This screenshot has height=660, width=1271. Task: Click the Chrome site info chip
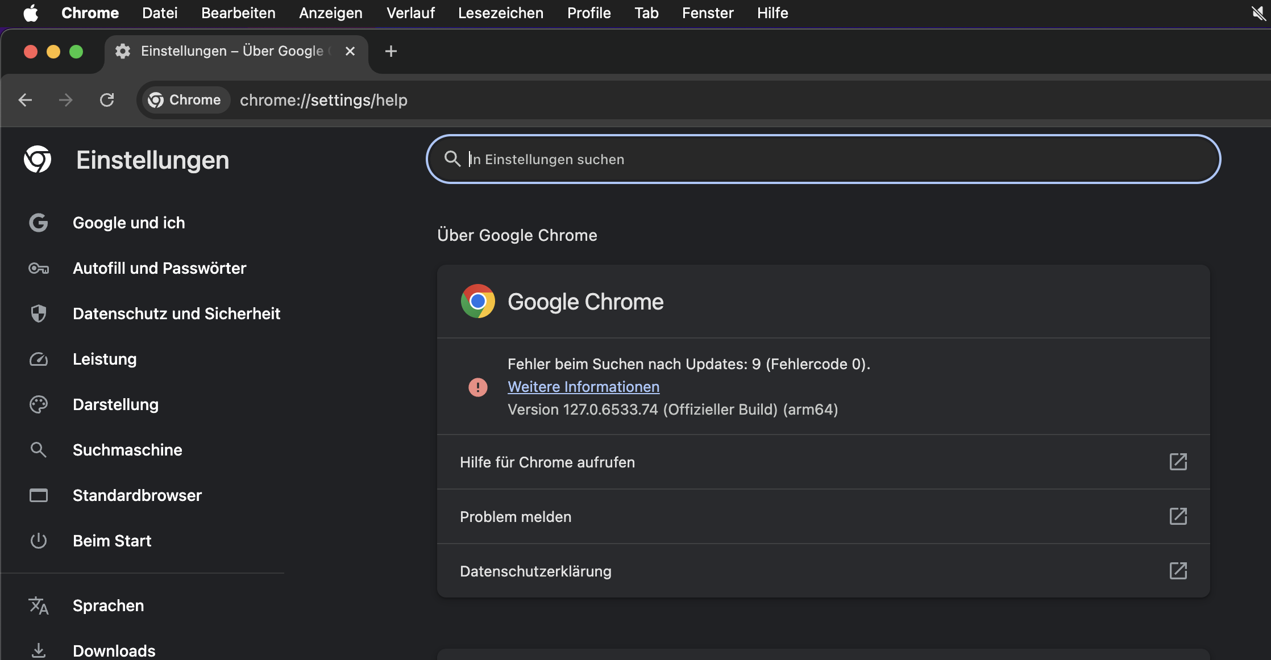(185, 100)
